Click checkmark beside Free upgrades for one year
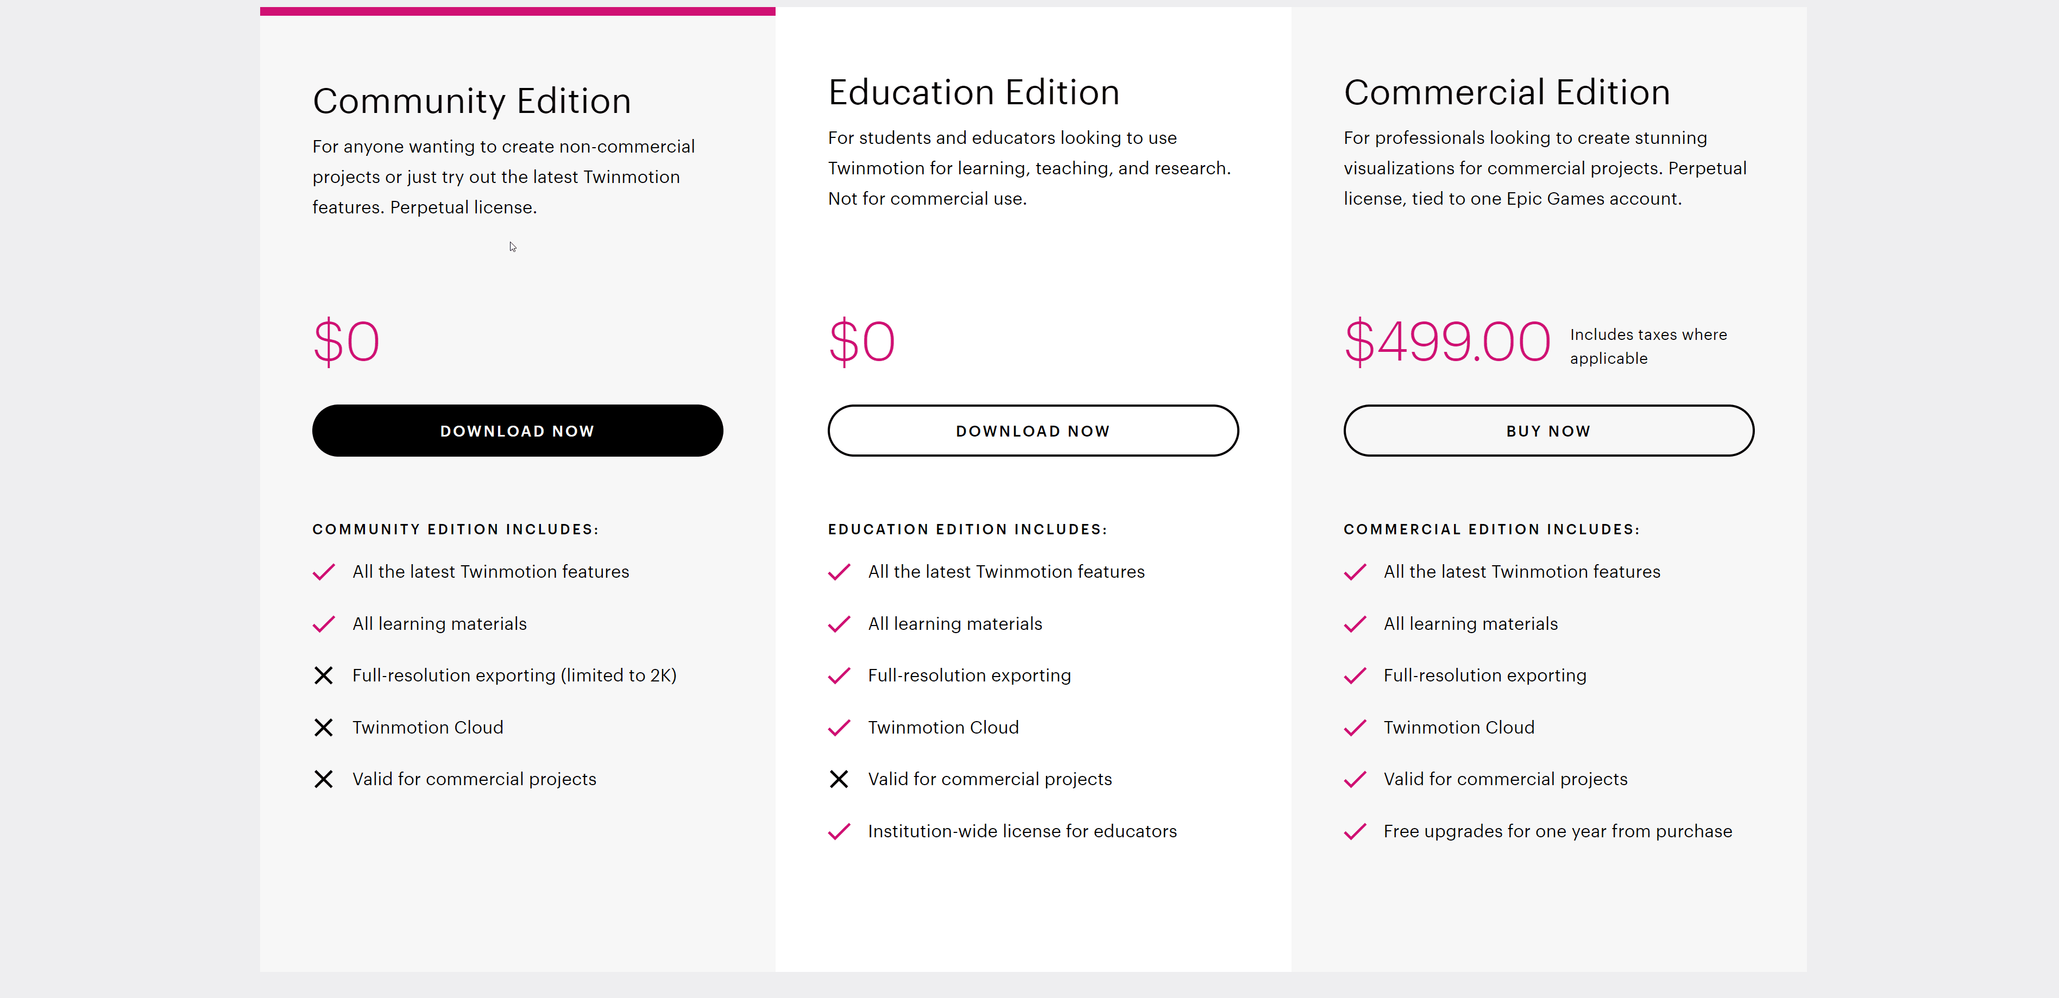2059x998 pixels. point(1355,832)
